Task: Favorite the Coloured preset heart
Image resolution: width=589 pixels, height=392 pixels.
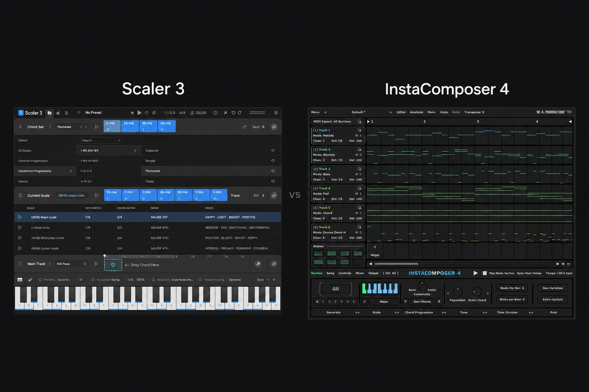Action: pyautogui.click(x=273, y=151)
